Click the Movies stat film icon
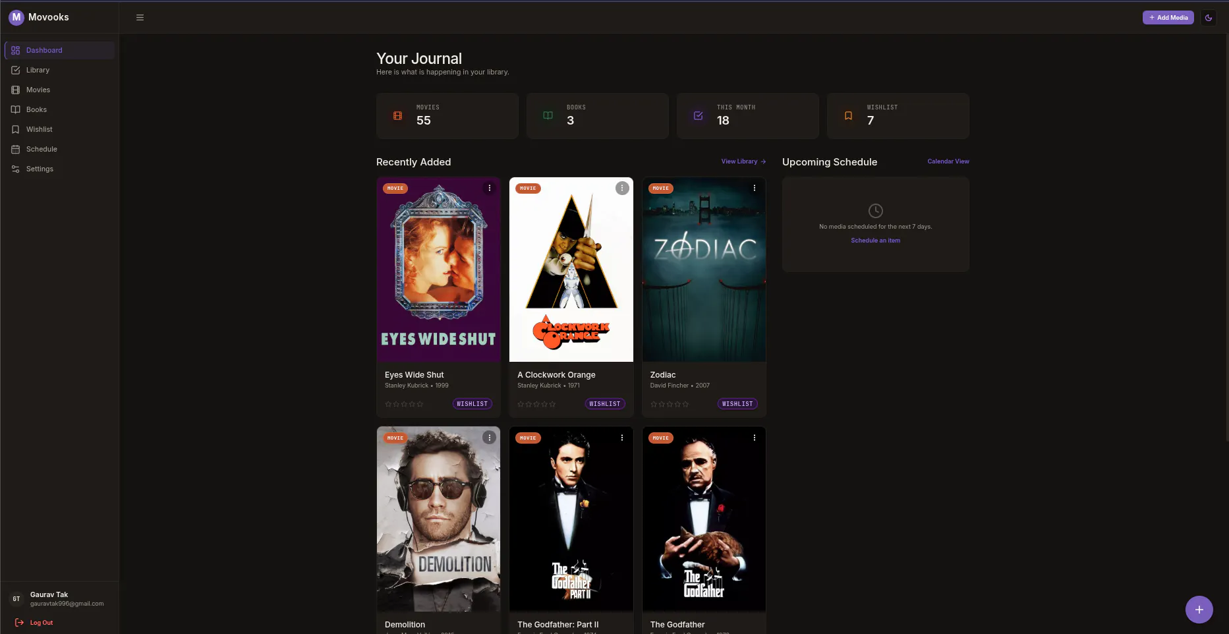 pos(397,116)
